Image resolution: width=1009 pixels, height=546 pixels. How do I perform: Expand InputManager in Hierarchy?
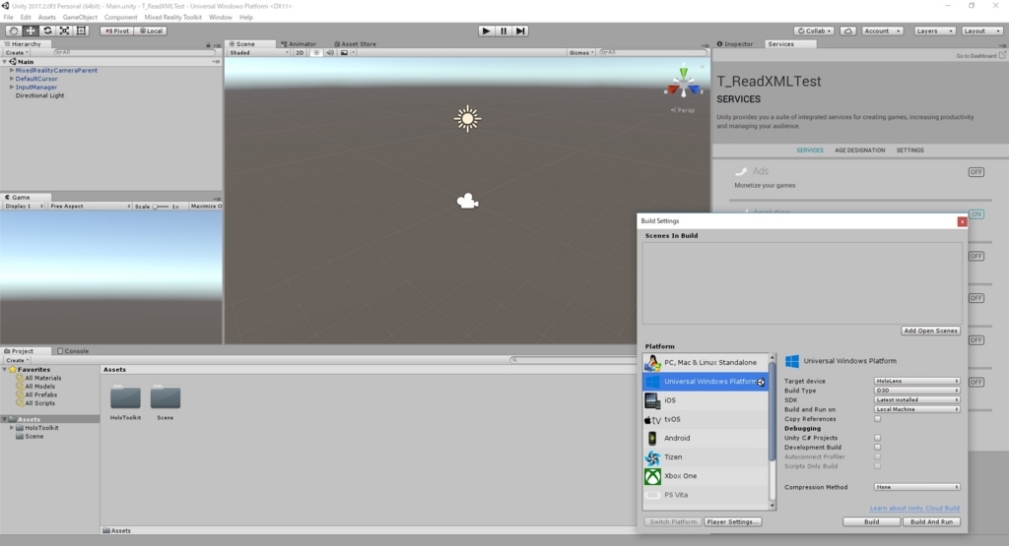click(x=12, y=87)
